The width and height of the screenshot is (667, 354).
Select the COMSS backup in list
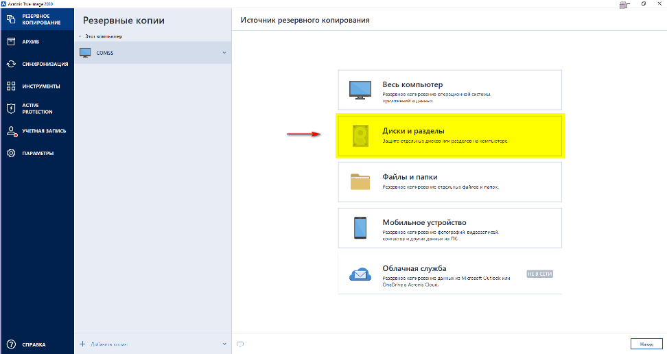[x=137, y=52]
